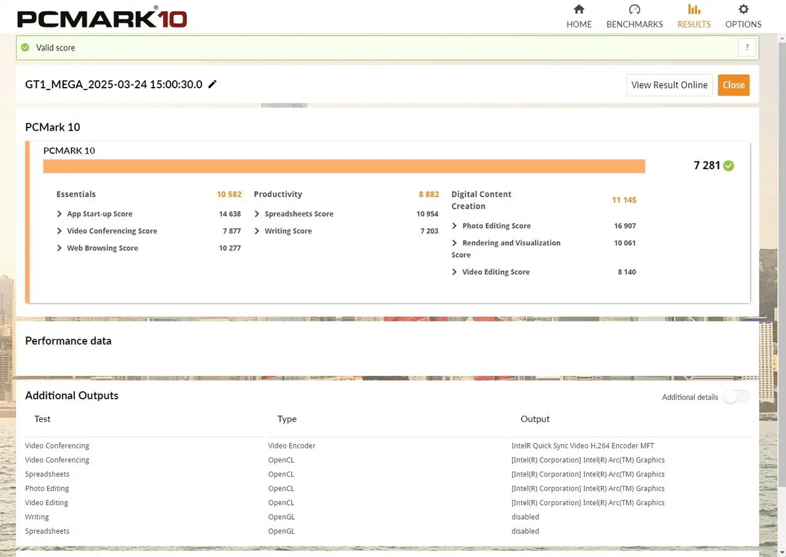Open Benchmarks via gauge icon
The image size is (786, 557).
click(634, 9)
